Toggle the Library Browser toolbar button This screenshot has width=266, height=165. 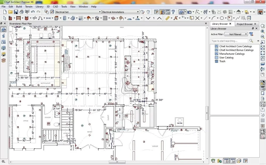click(x=162, y=12)
